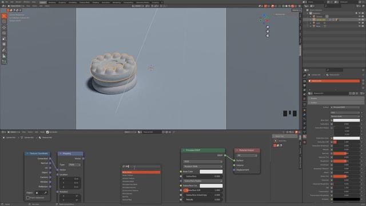Switch to the Animation workspace tab
The height and width of the screenshot is (206, 366).
[106, 2]
